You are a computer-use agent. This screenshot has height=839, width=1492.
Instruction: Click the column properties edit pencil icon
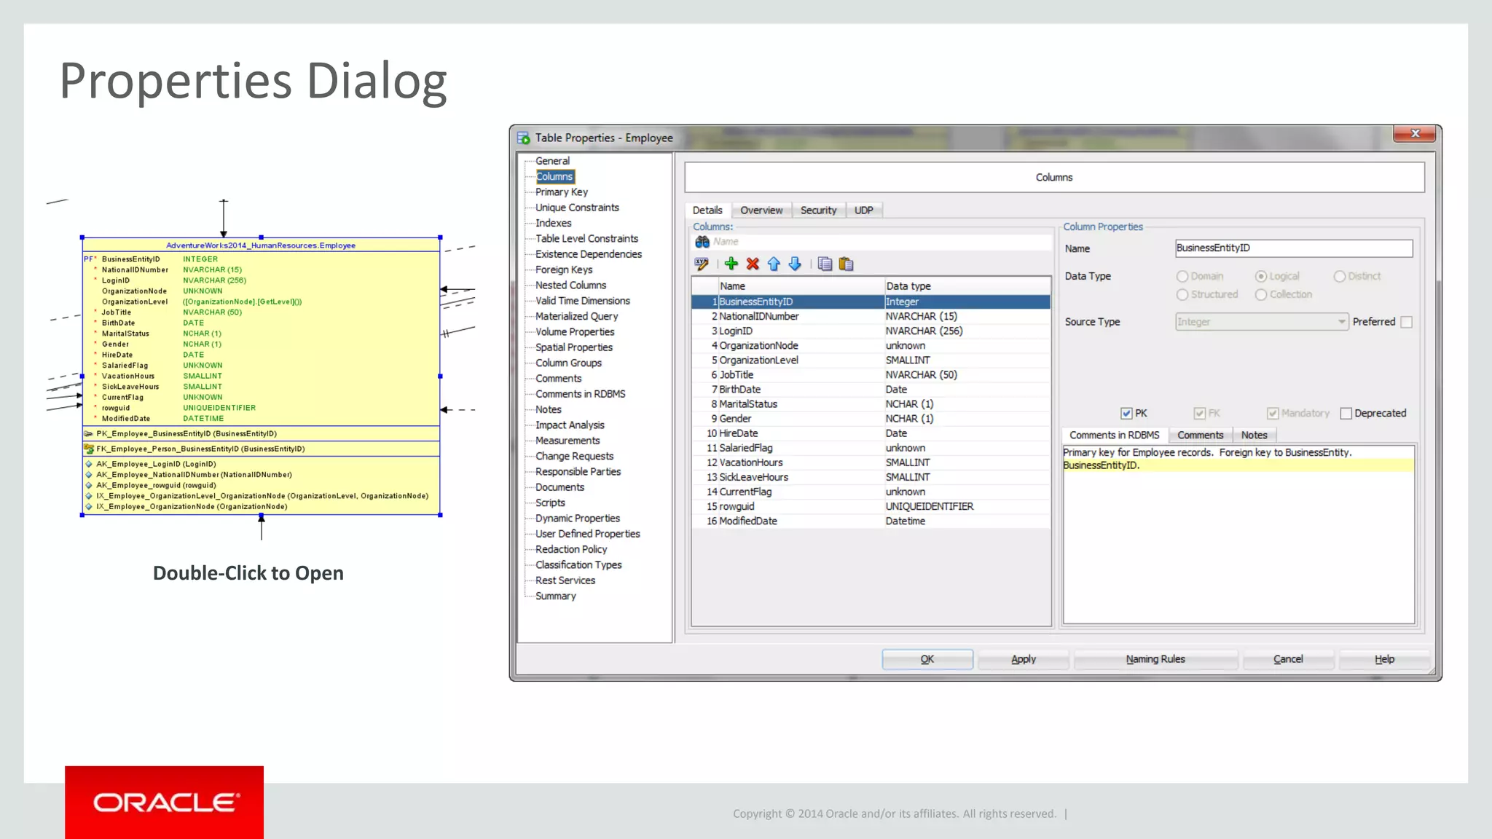[x=702, y=264]
